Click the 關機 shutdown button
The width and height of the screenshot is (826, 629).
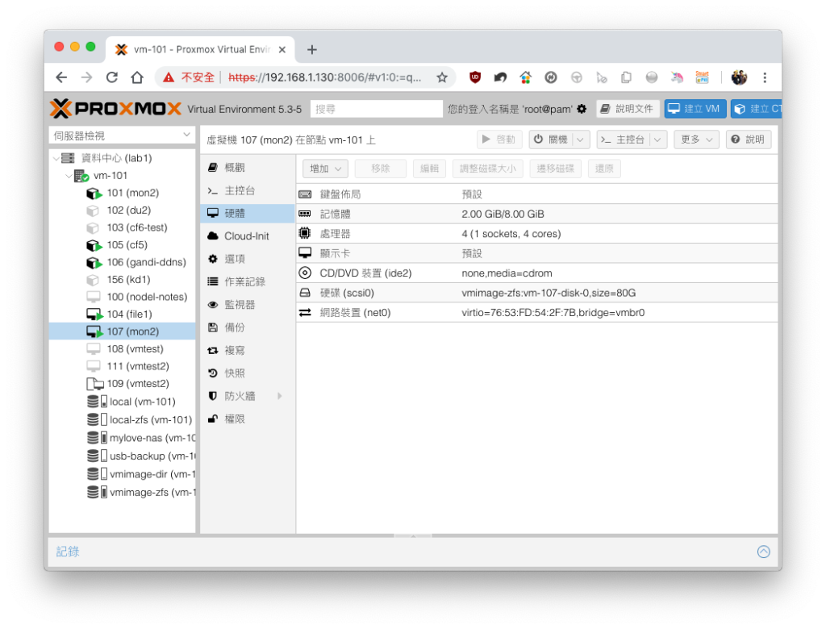551,140
